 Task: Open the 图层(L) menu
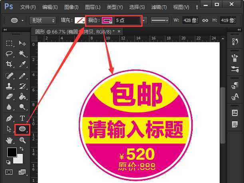tap(93, 7)
